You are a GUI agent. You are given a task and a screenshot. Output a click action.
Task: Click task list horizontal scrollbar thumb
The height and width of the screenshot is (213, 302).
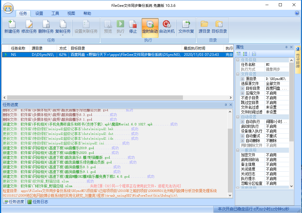pyautogui.click(x=95, y=97)
